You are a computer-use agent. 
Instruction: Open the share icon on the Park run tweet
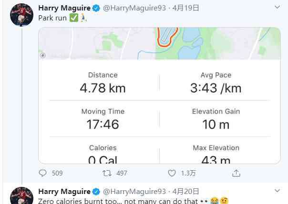[x=236, y=173]
